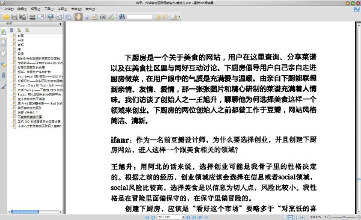The height and width of the screenshot is (220, 361).
Task: Open the 帮助 (Help) menu
Action: click(x=90, y=9)
